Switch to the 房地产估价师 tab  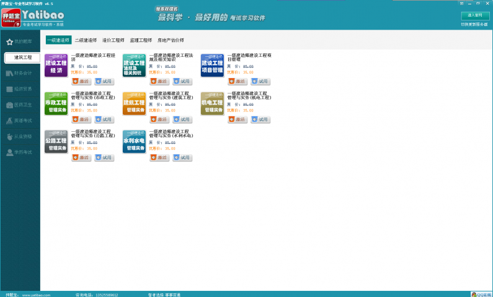pyautogui.click(x=171, y=40)
